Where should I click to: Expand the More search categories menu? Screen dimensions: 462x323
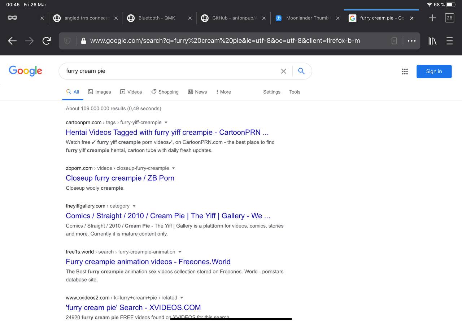(x=223, y=92)
